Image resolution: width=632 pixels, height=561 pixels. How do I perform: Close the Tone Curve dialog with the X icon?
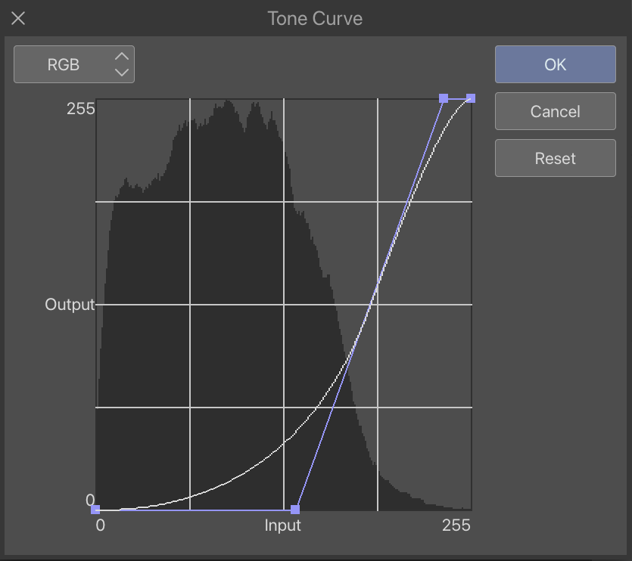[x=18, y=18]
